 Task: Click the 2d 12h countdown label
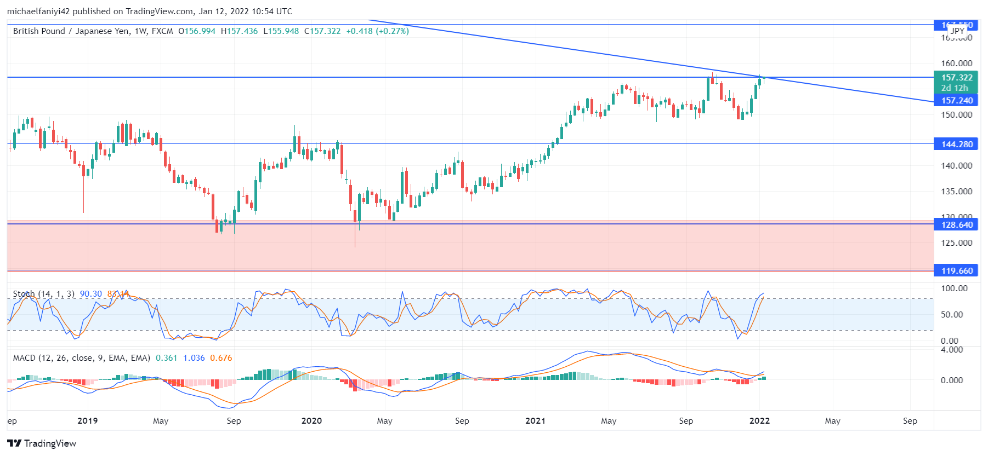pyautogui.click(x=955, y=88)
